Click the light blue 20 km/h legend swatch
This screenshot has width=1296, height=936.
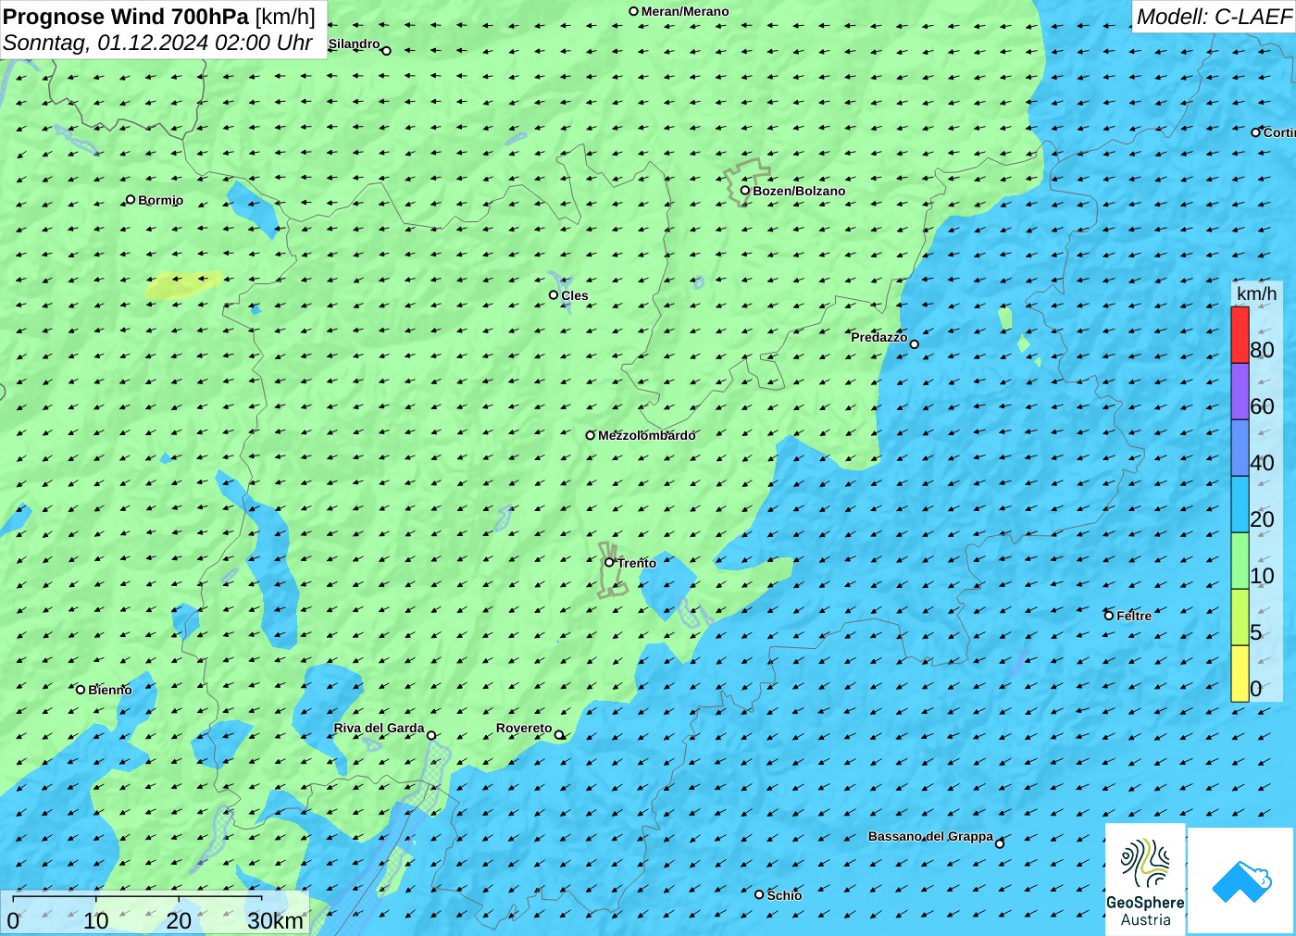[1240, 505]
